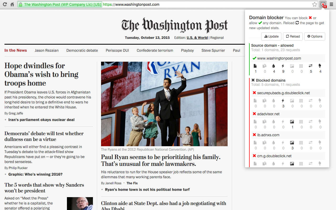
Task: Click script bolt icon under securepubads.g.doubleclick.net
Action: [283, 101]
